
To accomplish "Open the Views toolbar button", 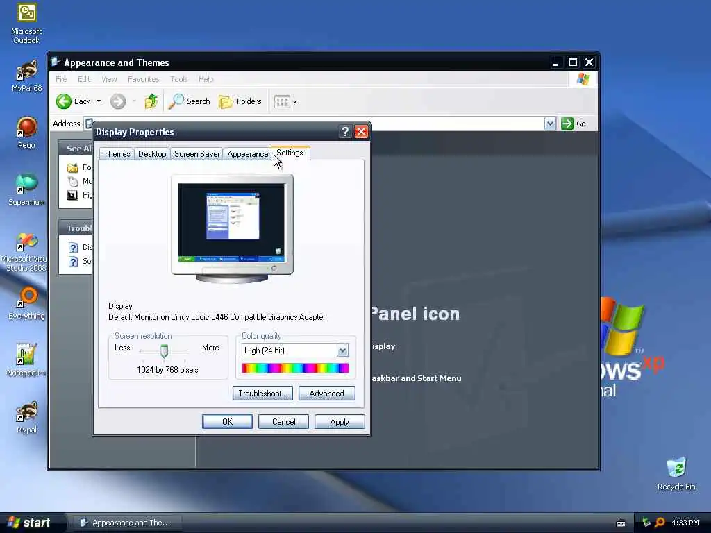I will pyautogui.click(x=282, y=101).
